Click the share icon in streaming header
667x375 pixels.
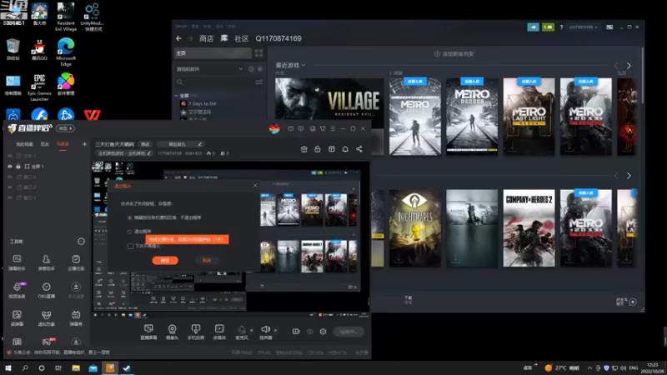(359, 149)
